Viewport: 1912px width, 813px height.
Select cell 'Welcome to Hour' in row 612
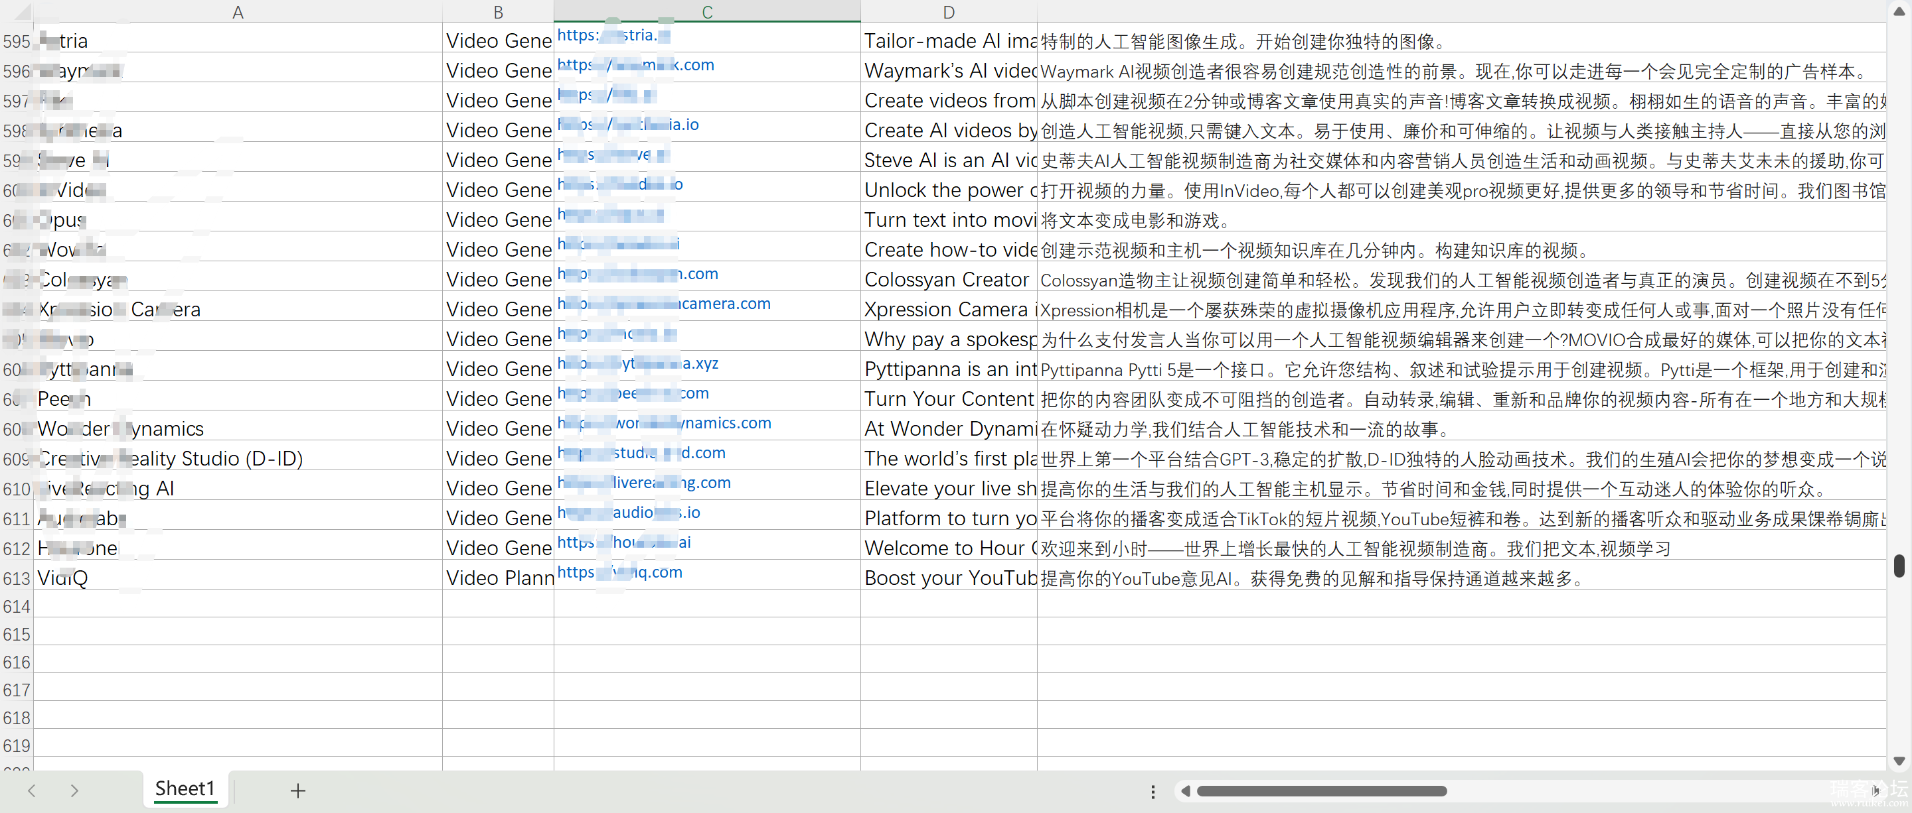(949, 544)
